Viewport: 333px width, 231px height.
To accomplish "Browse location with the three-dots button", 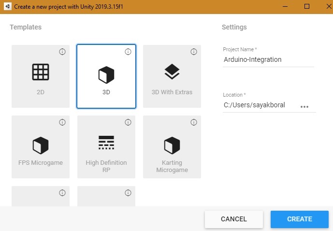I will click(x=304, y=107).
